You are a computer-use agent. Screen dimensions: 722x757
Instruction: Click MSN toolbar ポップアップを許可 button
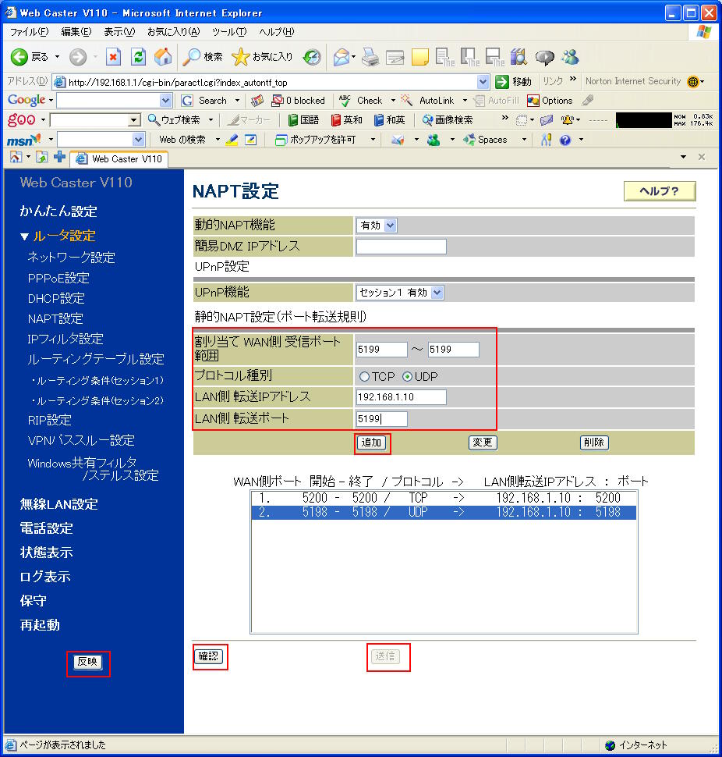(x=315, y=140)
